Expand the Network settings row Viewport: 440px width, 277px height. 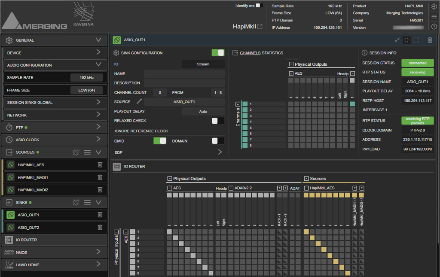(x=55, y=115)
